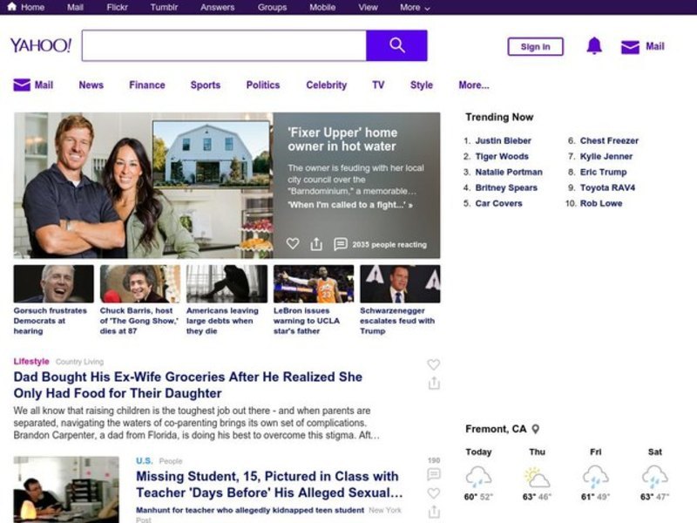Open trending topic Justin Bieber

[503, 140]
